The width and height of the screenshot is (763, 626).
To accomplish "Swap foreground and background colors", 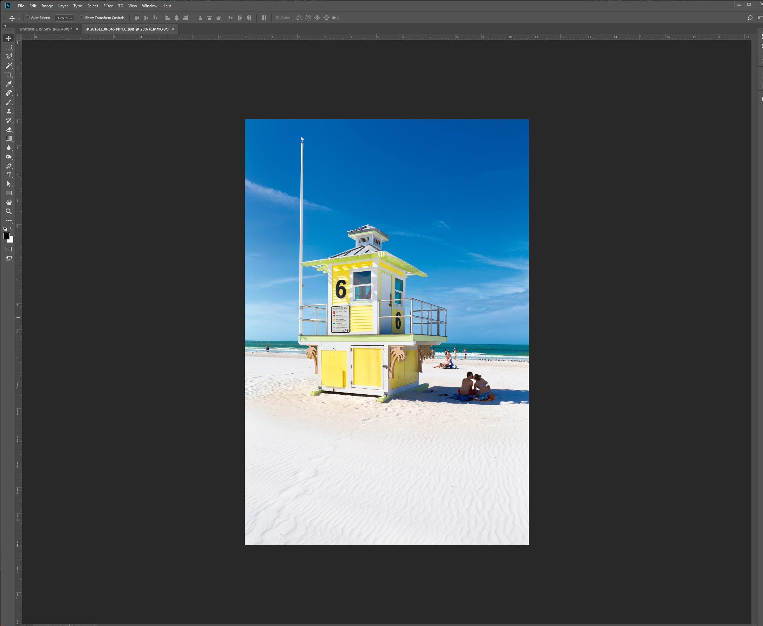I will coord(12,229).
